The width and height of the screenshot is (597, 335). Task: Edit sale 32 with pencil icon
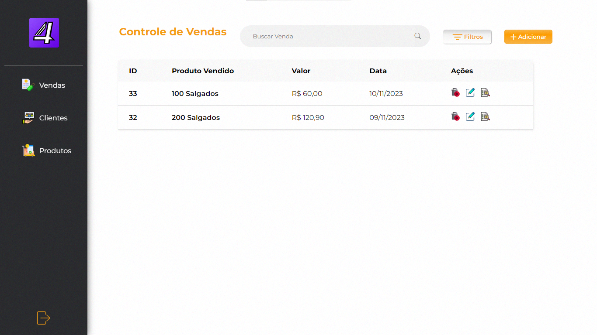tap(470, 116)
